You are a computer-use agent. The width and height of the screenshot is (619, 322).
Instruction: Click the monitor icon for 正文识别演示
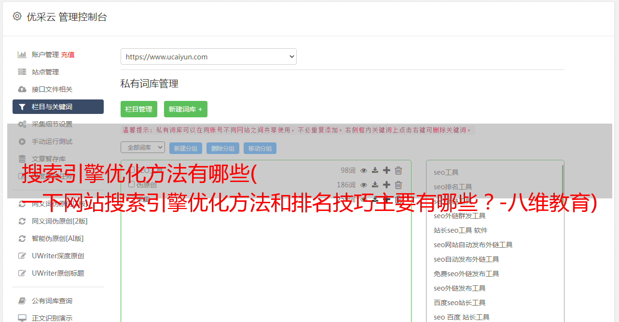coord(22,318)
